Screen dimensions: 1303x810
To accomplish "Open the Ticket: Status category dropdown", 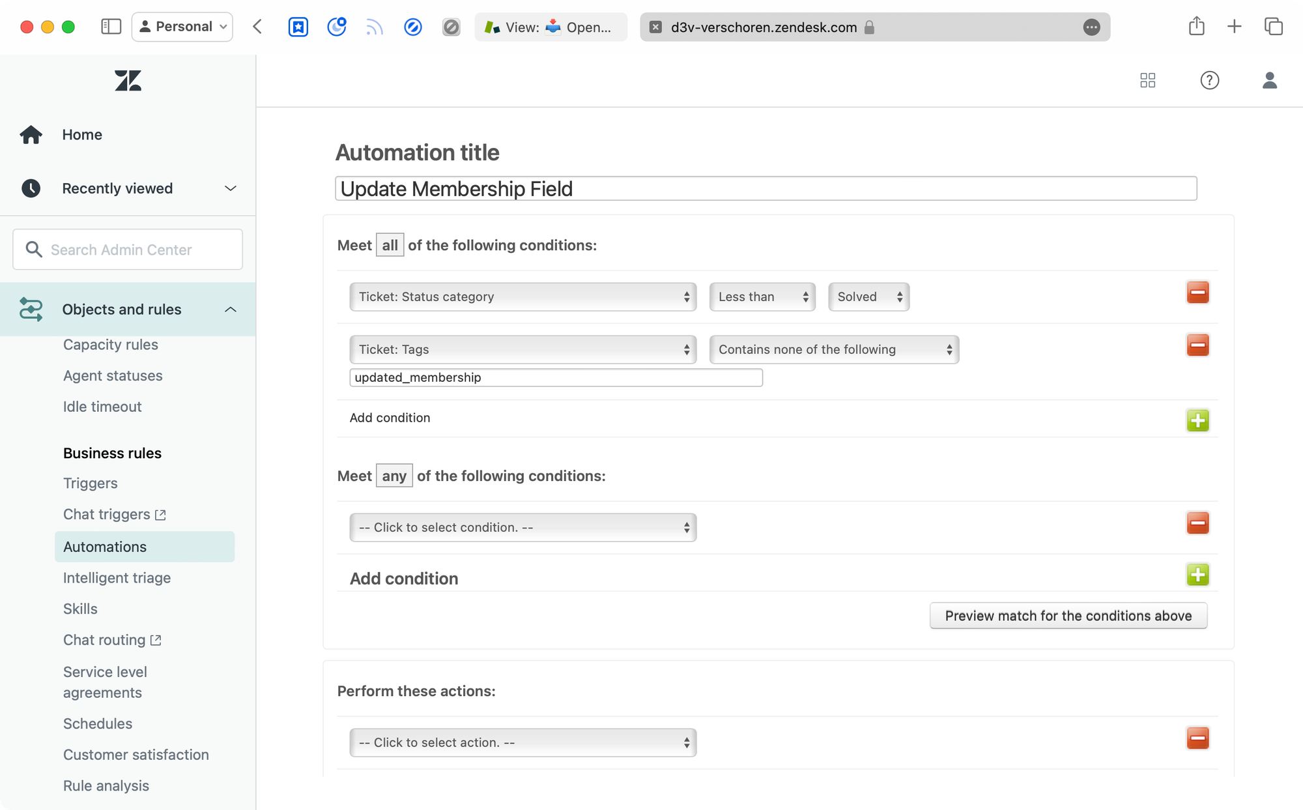I will 523,297.
